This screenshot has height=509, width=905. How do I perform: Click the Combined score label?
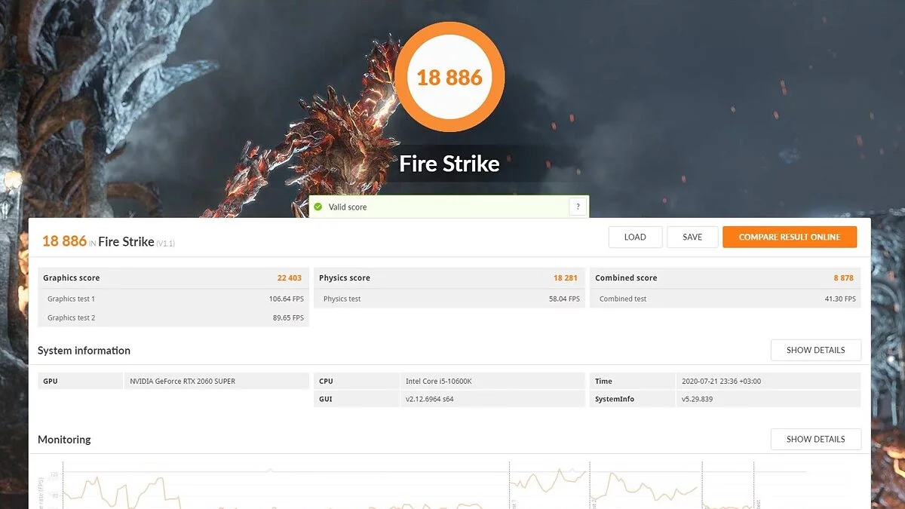pyautogui.click(x=626, y=277)
